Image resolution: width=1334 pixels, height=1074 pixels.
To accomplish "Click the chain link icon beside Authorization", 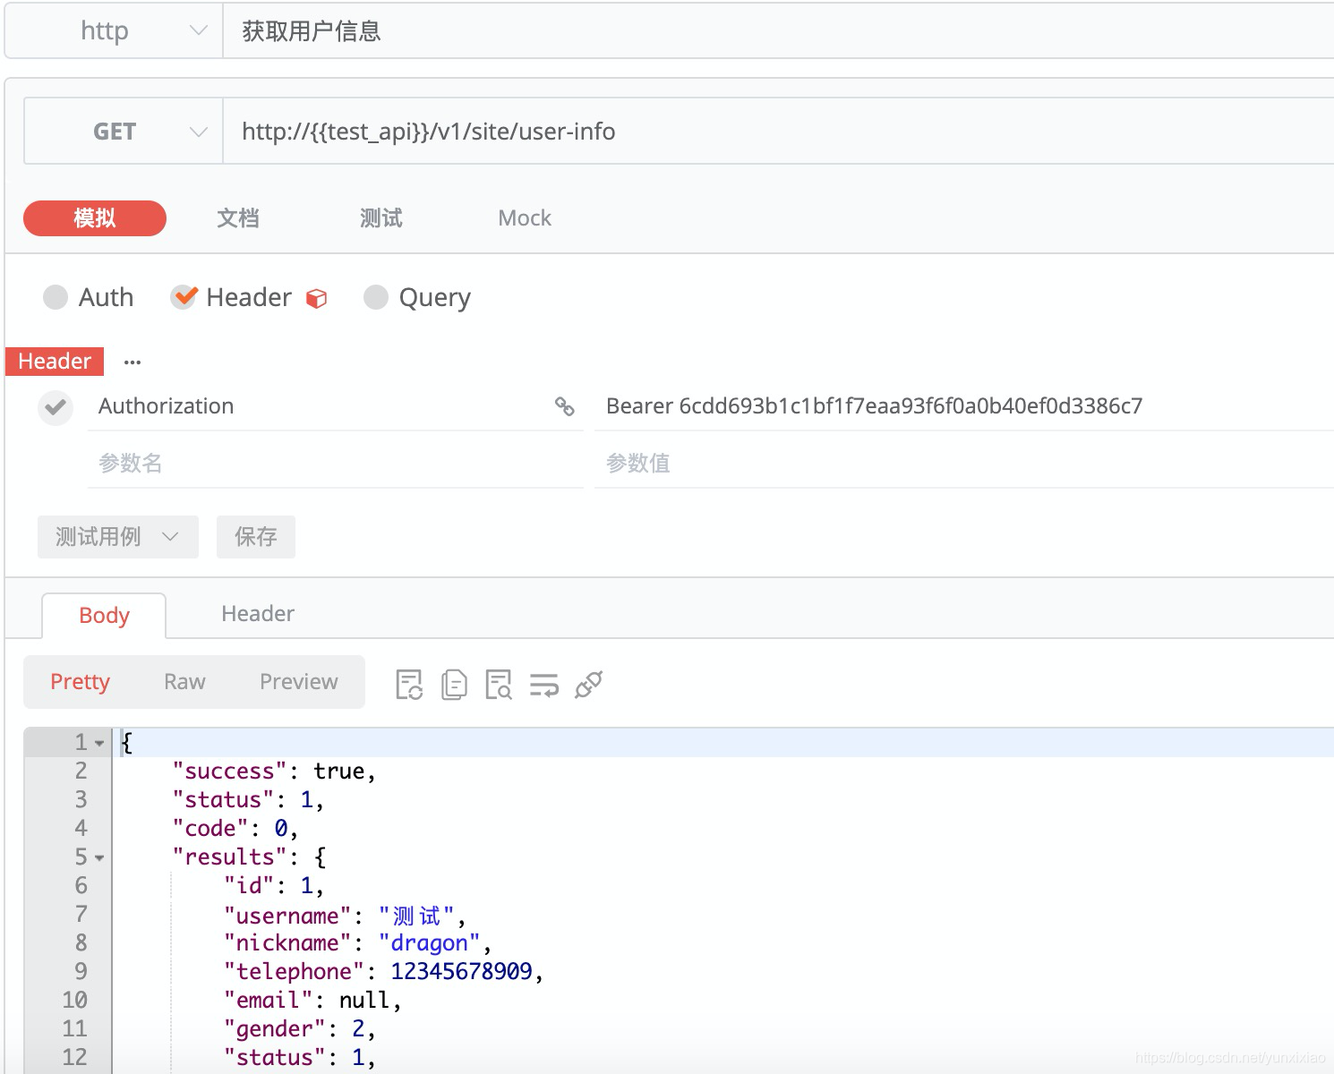I will [x=565, y=406].
